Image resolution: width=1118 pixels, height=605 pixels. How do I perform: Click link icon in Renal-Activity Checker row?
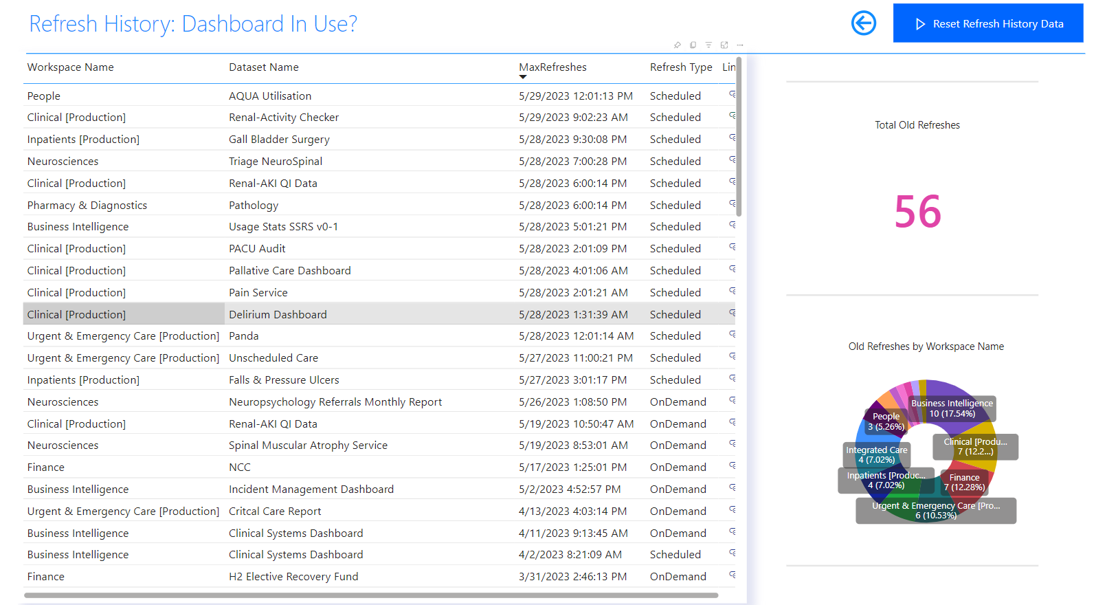tap(733, 116)
